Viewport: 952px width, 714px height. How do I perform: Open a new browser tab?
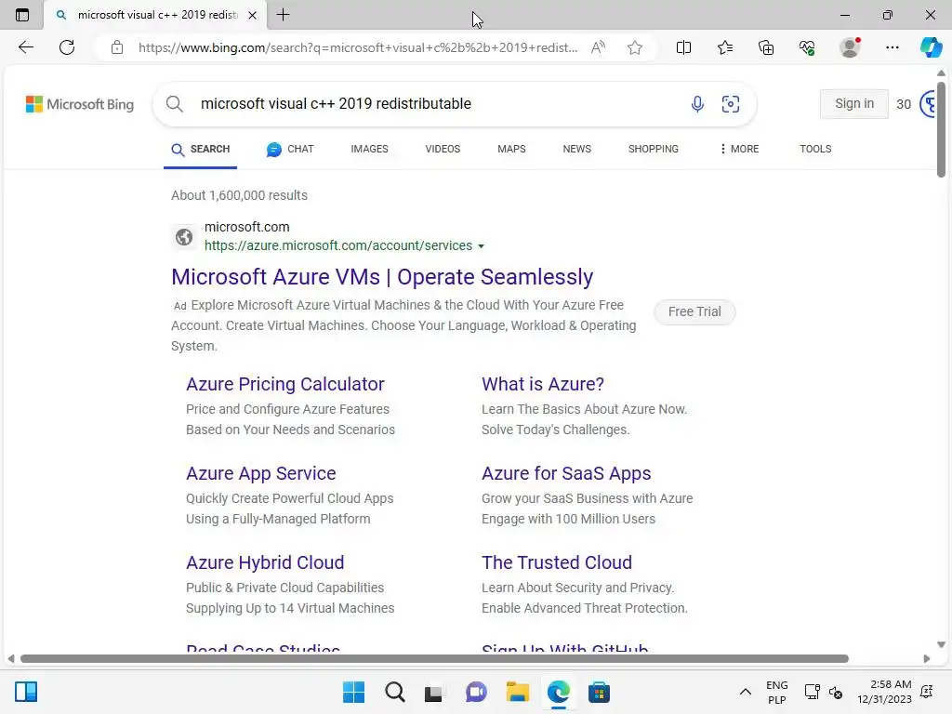pyautogui.click(x=283, y=15)
